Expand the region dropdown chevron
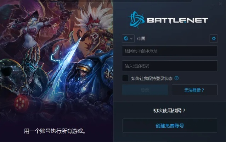Viewport: 226px width, 142px height. coord(131,39)
